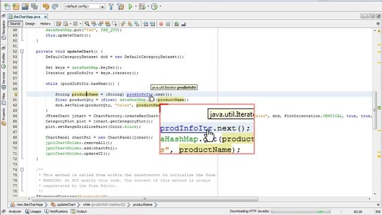This screenshot has width=382, height=215.
Task: Click the editor horizontal scrollbar thumb
Action: point(145,199)
